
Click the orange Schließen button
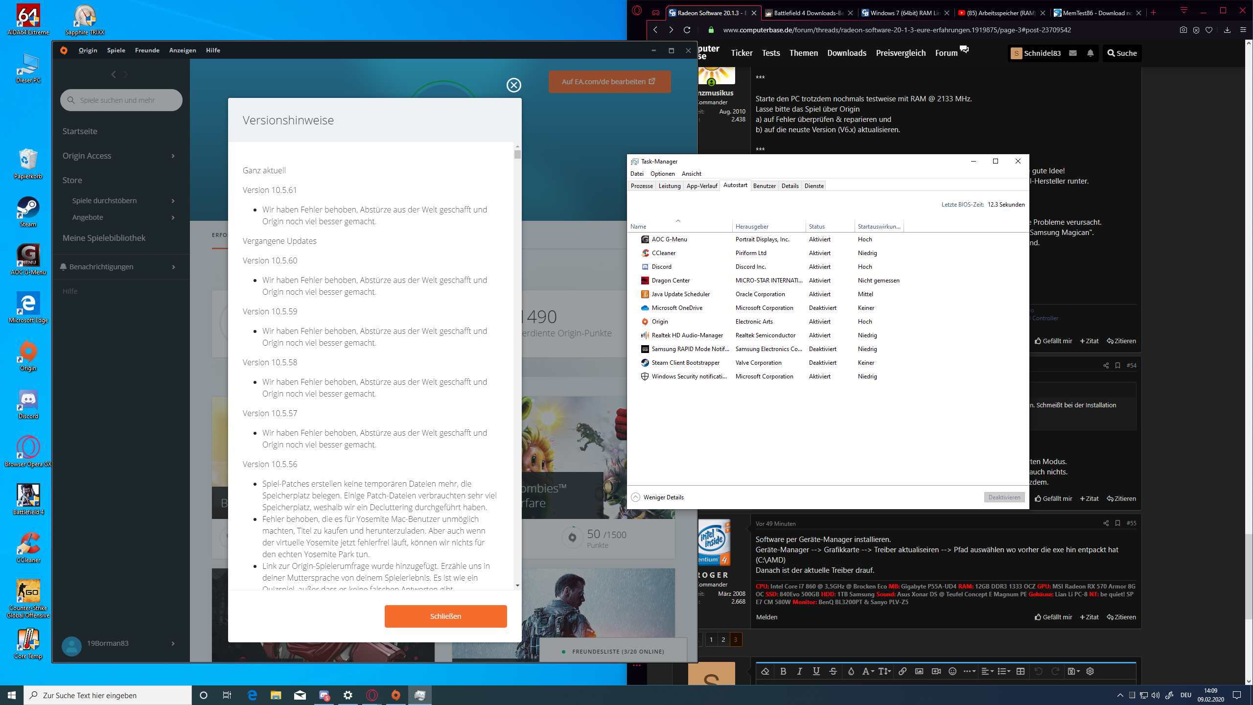(445, 616)
